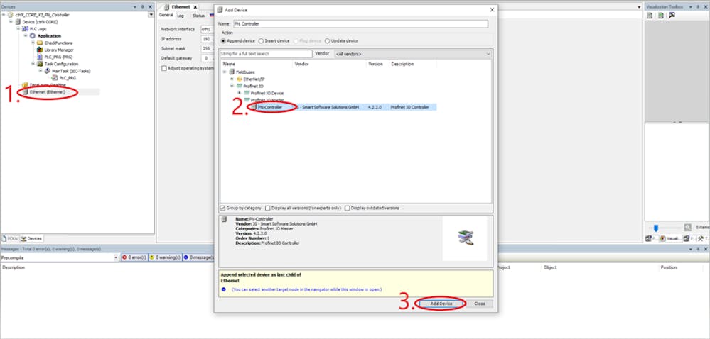The width and height of the screenshot is (710, 339).
Task: Expand the EtherNet/IP node
Action: pos(232,79)
